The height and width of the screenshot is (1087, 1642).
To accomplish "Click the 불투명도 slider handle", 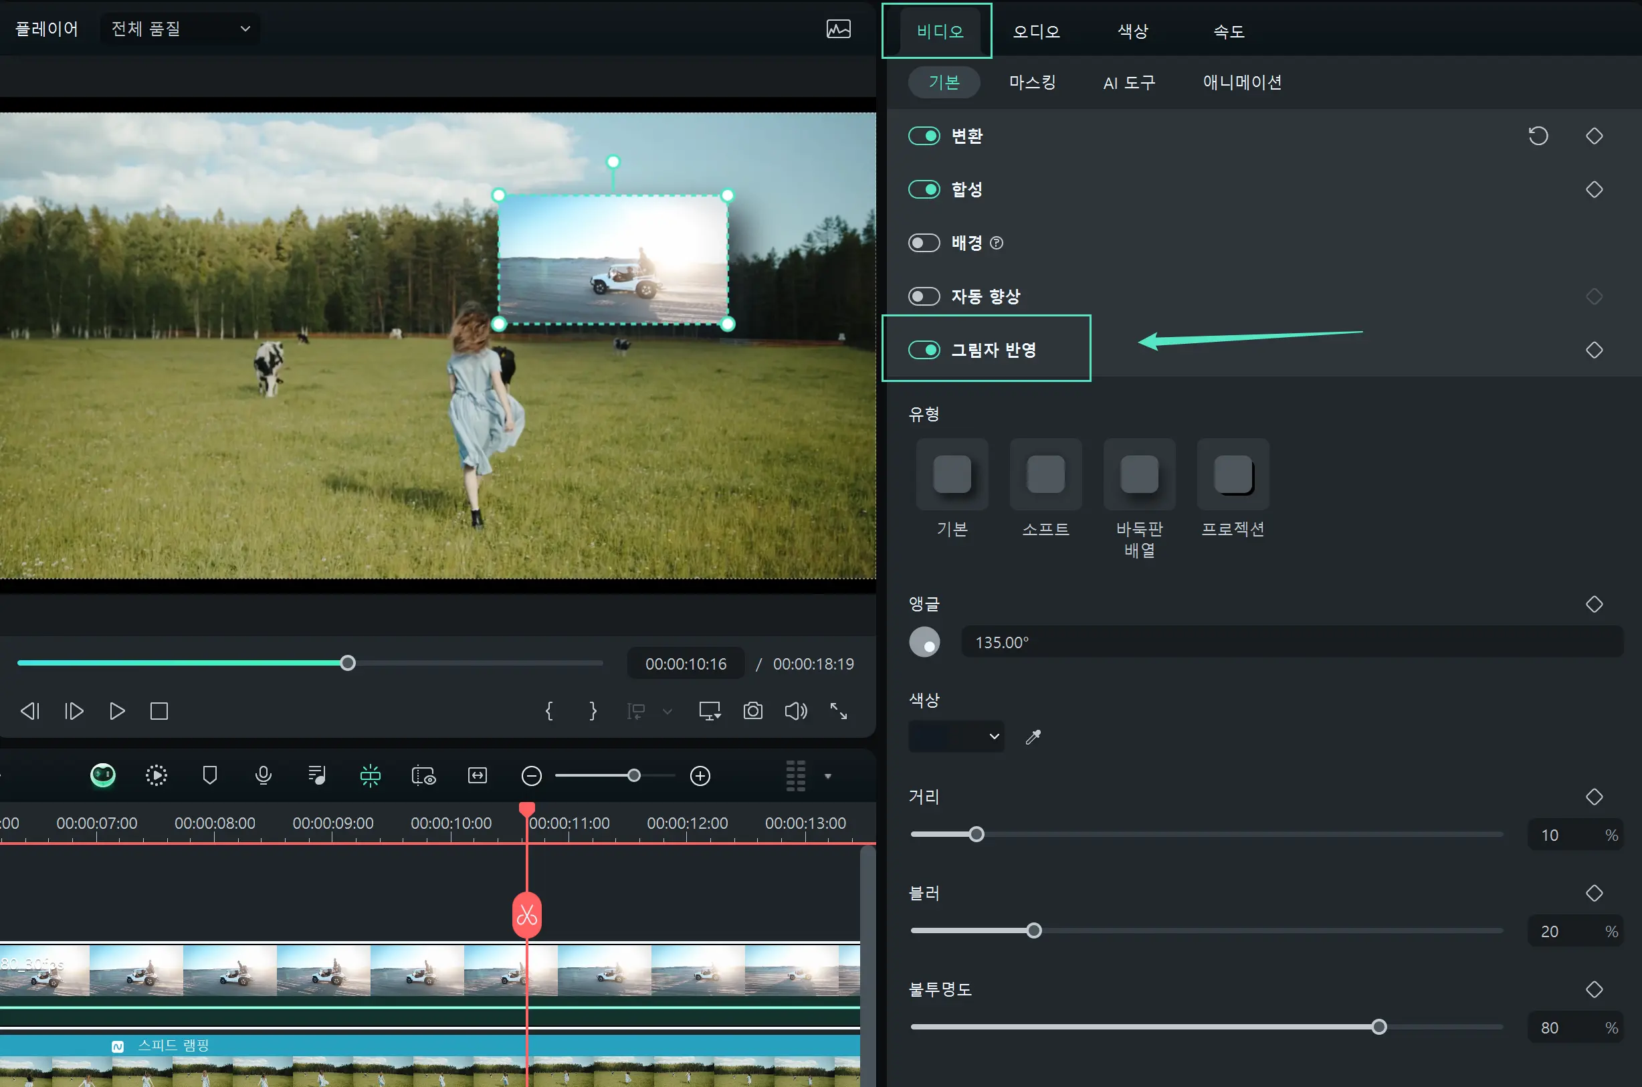I will pyautogui.click(x=1378, y=1027).
